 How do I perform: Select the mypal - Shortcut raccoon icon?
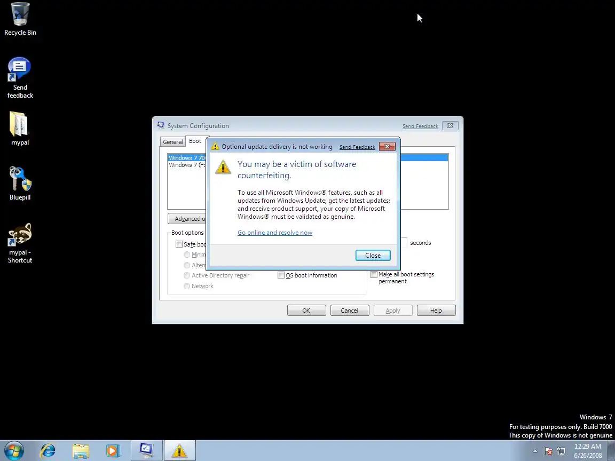click(x=20, y=243)
